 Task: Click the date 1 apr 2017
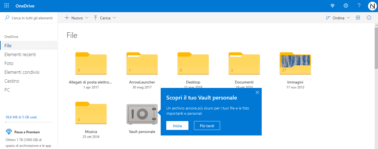(91, 87)
